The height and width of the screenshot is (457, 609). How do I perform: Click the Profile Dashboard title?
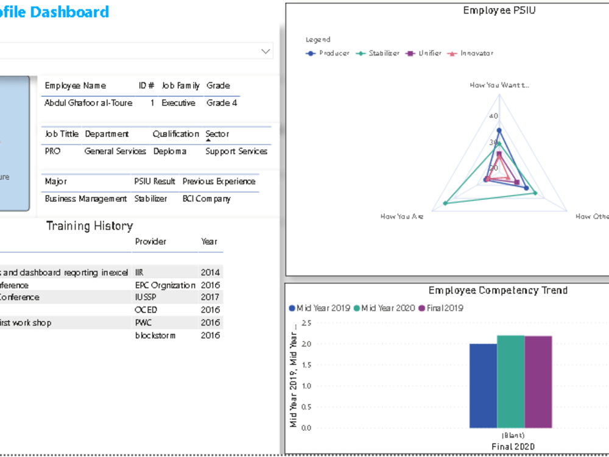click(54, 12)
